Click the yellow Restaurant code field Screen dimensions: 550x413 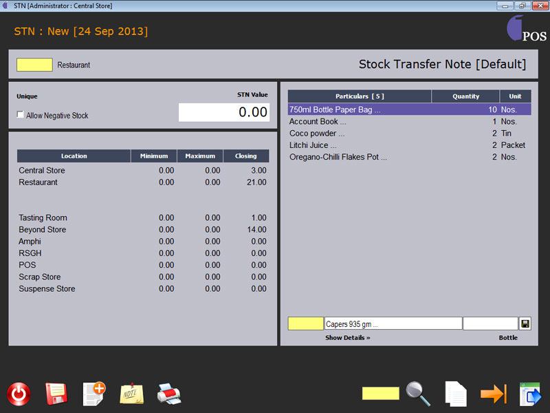point(34,65)
